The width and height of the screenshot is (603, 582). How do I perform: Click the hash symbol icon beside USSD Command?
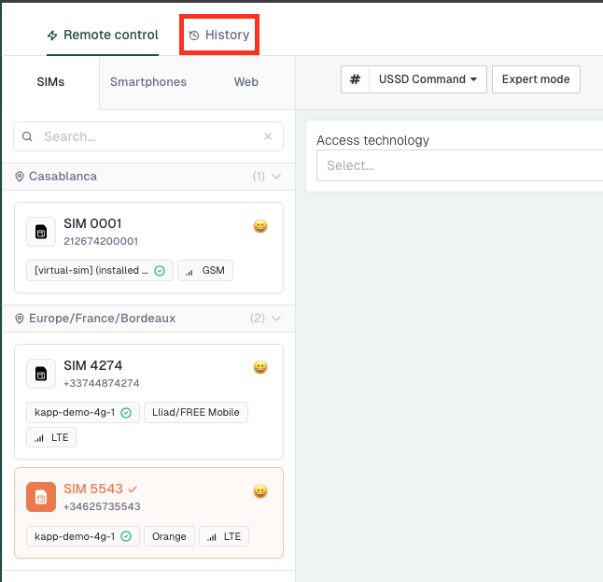[x=355, y=79]
